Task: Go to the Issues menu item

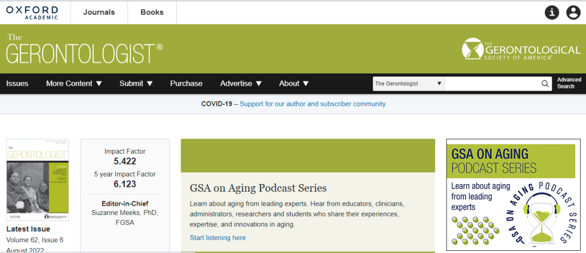Action: [17, 84]
